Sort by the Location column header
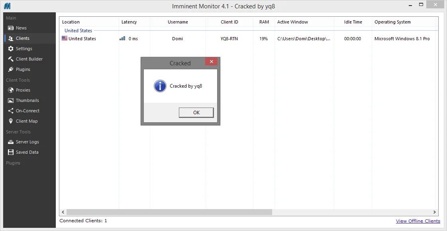447x231 pixels. click(x=71, y=22)
